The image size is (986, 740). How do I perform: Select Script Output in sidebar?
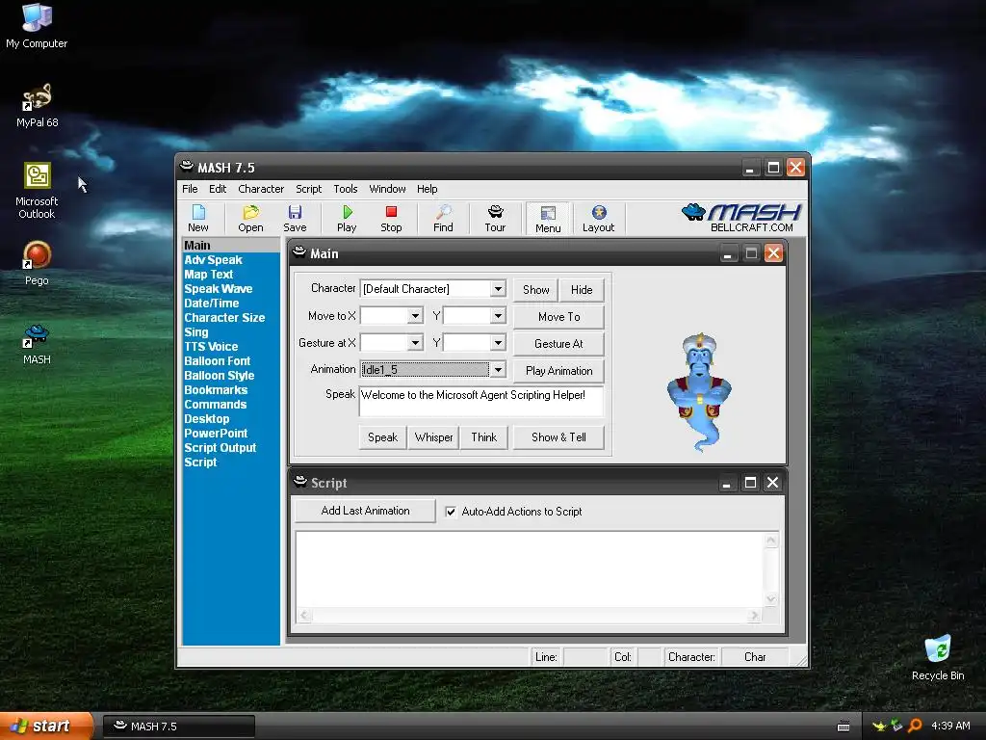point(221,448)
